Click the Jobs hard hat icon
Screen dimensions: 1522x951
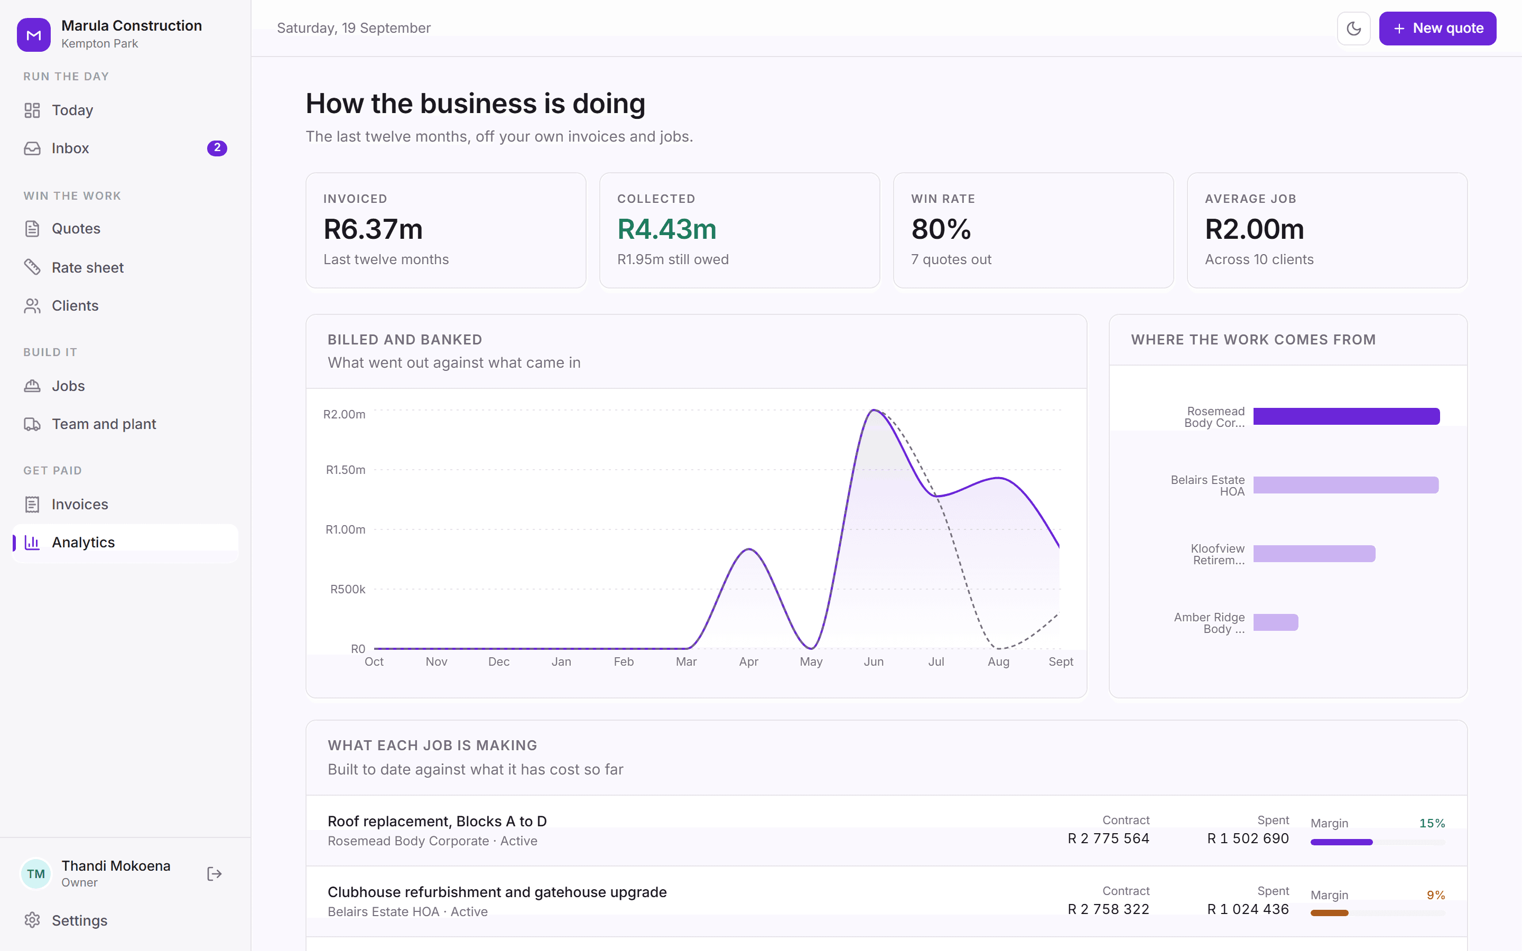point(32,386)
